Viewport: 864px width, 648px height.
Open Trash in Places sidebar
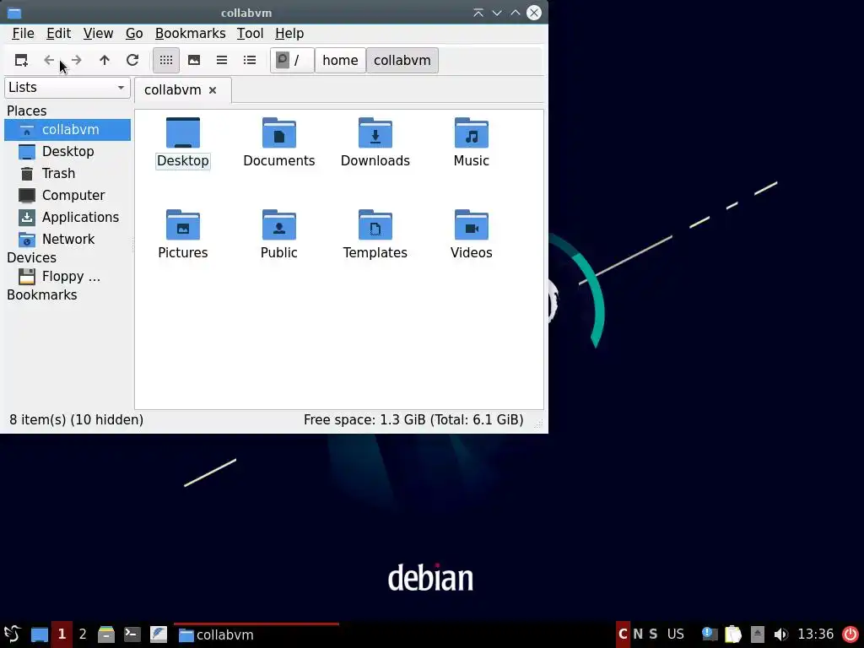coord(67,174)
